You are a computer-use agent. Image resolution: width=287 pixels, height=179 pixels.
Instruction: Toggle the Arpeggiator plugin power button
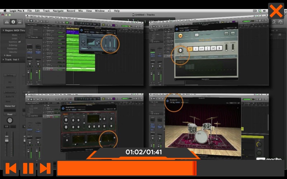pos(177,29)
